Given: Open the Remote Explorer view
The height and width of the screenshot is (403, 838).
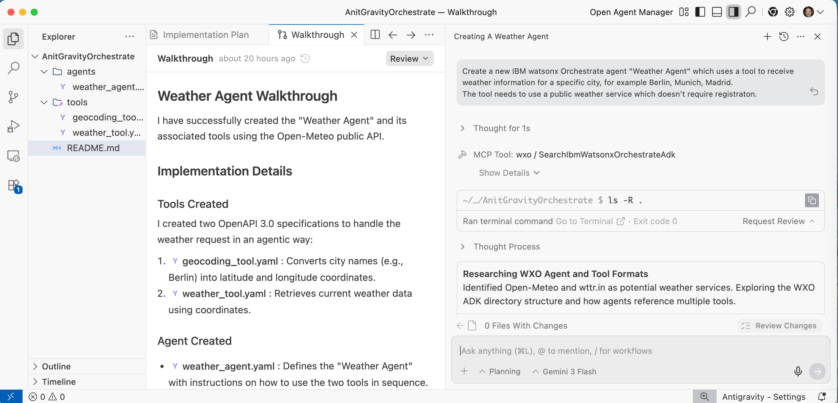Looking at the screenshot, I should coord(13,156).
